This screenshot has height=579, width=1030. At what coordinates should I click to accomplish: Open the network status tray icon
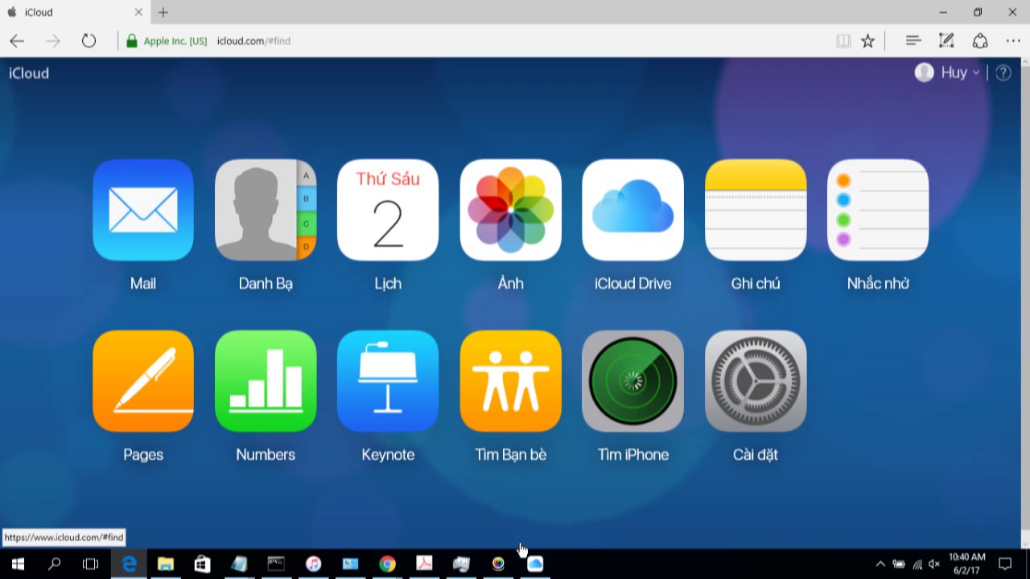click(x=917, y=564)
